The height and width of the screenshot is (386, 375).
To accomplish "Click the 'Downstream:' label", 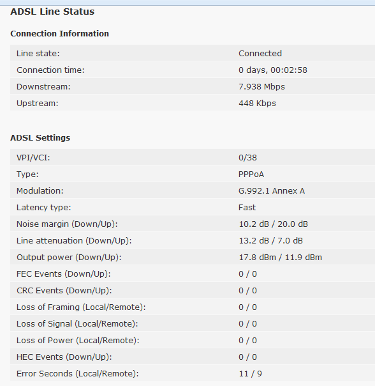I will tap(43, 87).
